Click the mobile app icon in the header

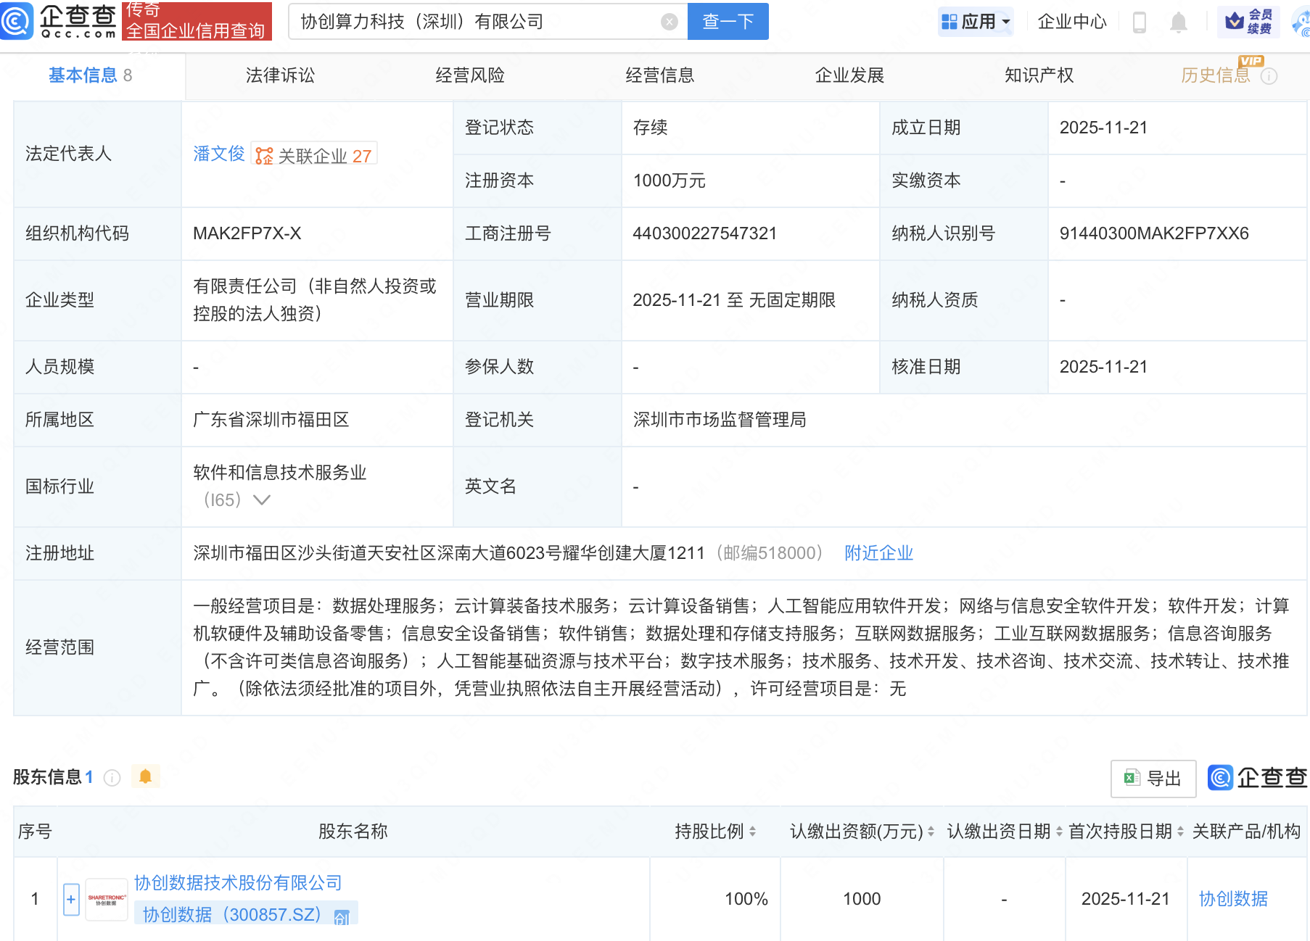1139,22
